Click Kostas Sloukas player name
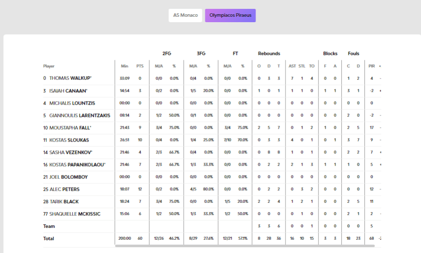 coord(69,140)
